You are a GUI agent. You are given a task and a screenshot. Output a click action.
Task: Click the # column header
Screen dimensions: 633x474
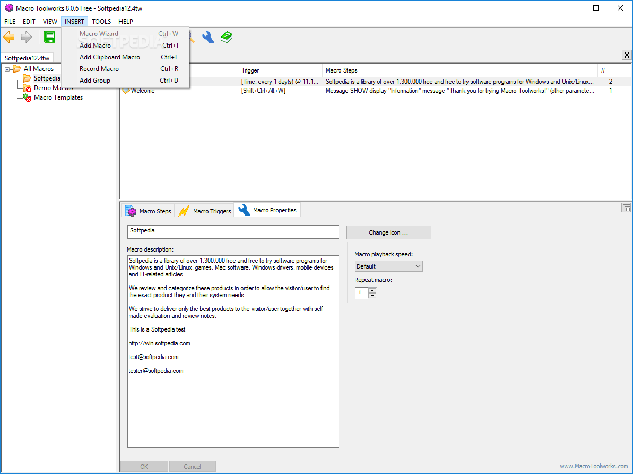click(614, 70)
